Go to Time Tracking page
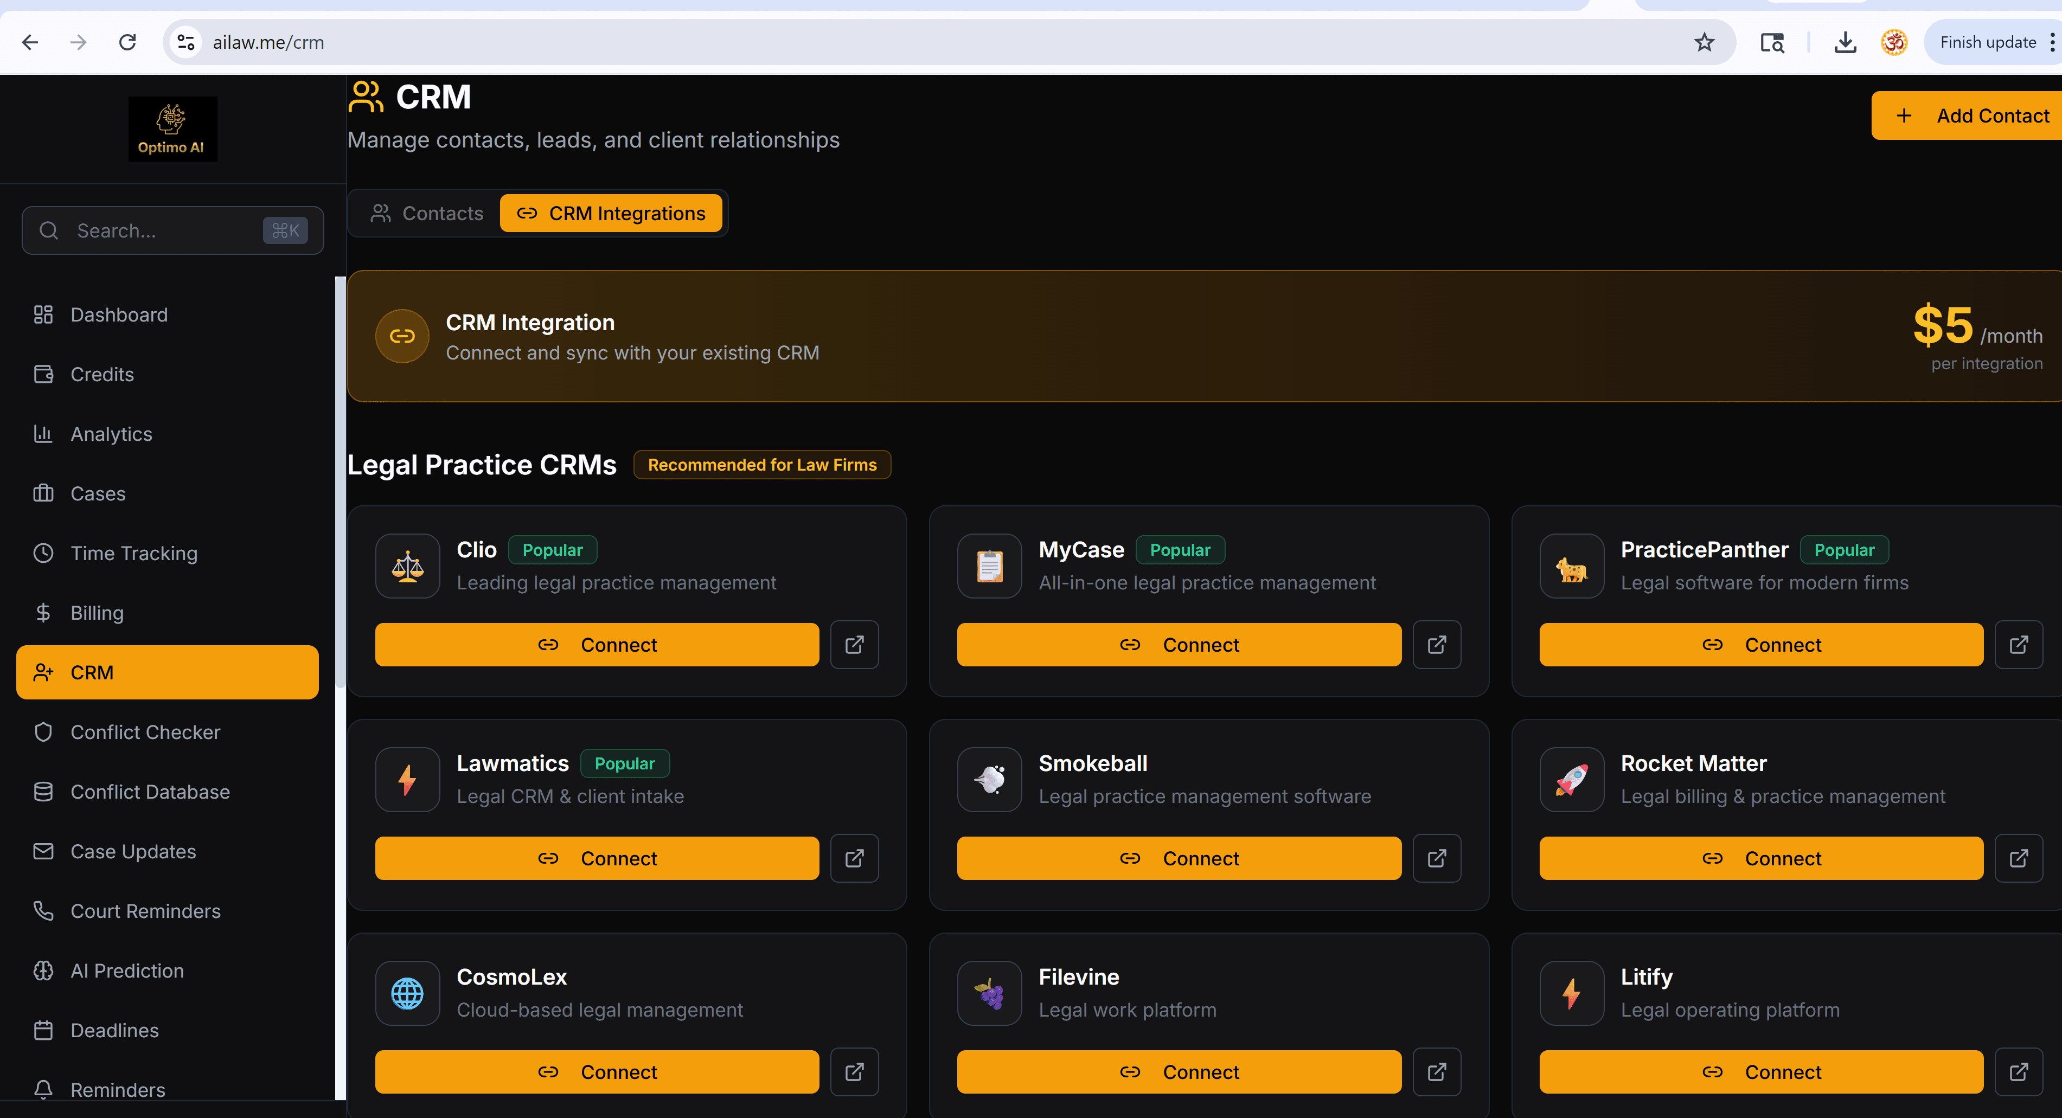 point(133,553)
